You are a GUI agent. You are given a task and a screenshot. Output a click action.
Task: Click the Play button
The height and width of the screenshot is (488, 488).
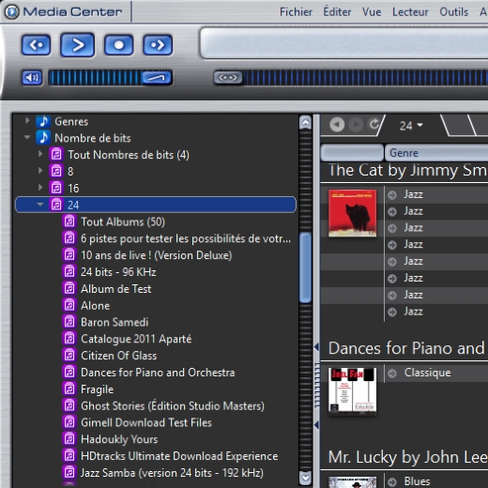click(x=77, y=45)
